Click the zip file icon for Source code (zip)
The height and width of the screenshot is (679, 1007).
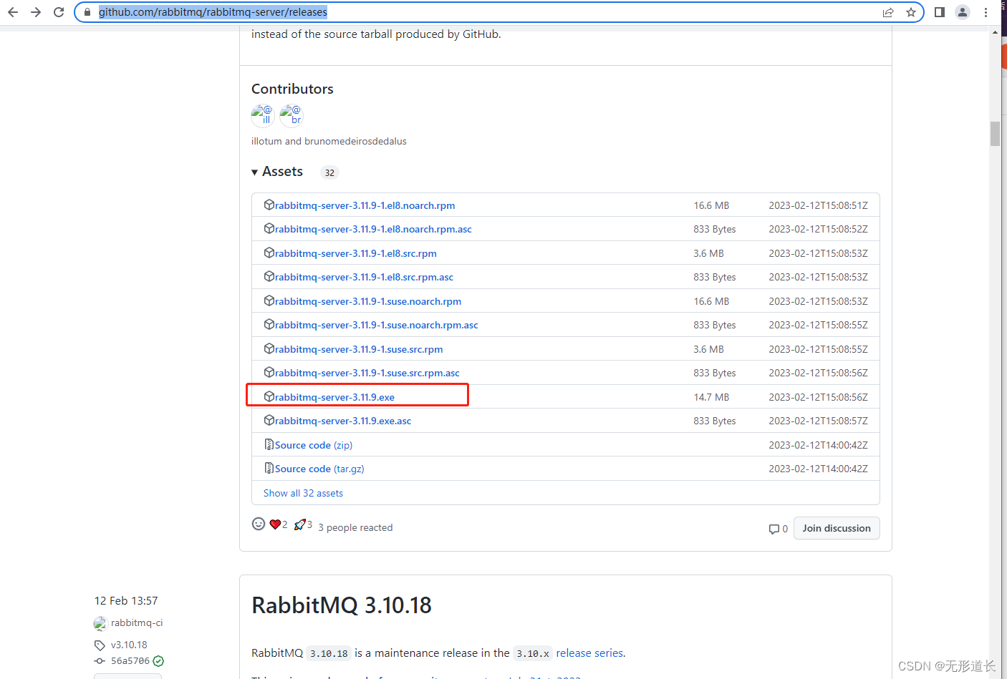coord(269,444)
